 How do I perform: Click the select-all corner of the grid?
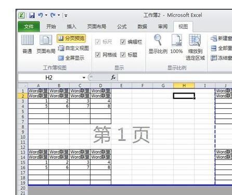[x=23, y=85]
